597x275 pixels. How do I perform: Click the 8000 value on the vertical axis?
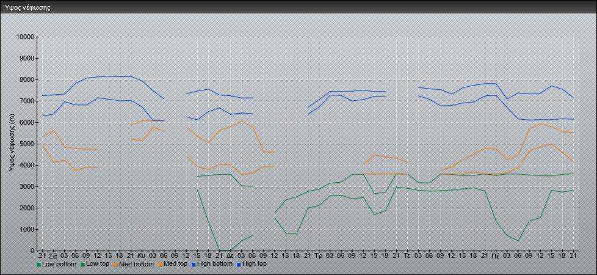click(27, 79)
